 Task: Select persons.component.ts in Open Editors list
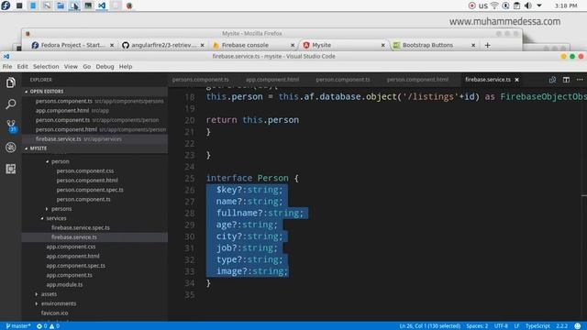click(100, 101)
